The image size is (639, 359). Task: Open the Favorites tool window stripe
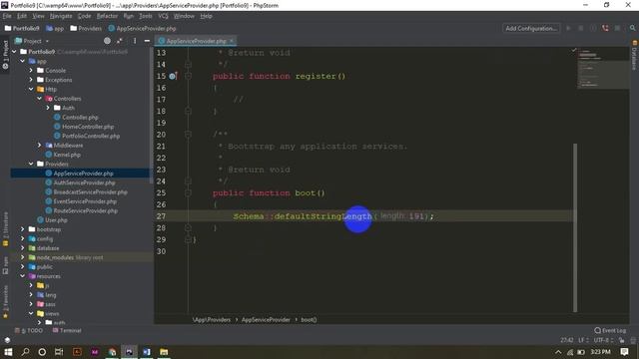(5, 301)
